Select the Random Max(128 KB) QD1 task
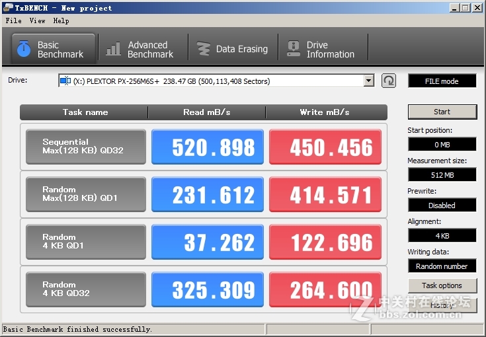486x337 pixels. (86, 194)
